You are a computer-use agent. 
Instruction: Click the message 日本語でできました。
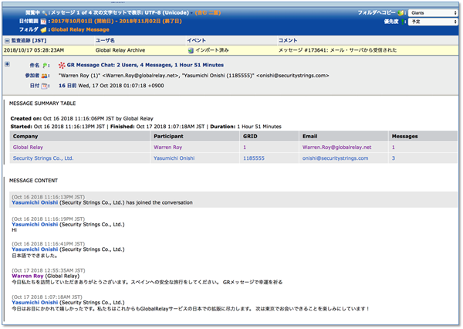pos(35,256)
